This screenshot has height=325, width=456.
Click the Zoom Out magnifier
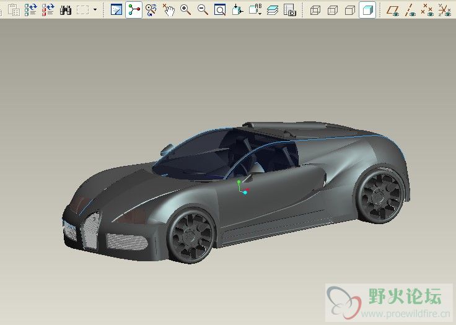pyautogui.click(x=203, y=10)
